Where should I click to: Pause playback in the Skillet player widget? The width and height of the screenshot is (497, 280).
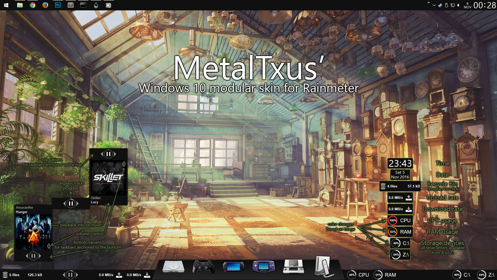coord(108,154)
